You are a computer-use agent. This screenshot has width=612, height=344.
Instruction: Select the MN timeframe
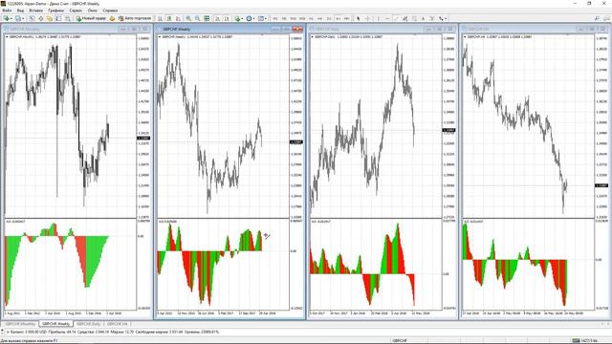tap(347, 18)
